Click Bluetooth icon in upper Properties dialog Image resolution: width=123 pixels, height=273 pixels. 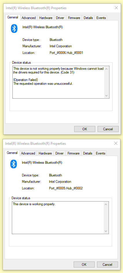pyautogui.click(x=14, y=28)
